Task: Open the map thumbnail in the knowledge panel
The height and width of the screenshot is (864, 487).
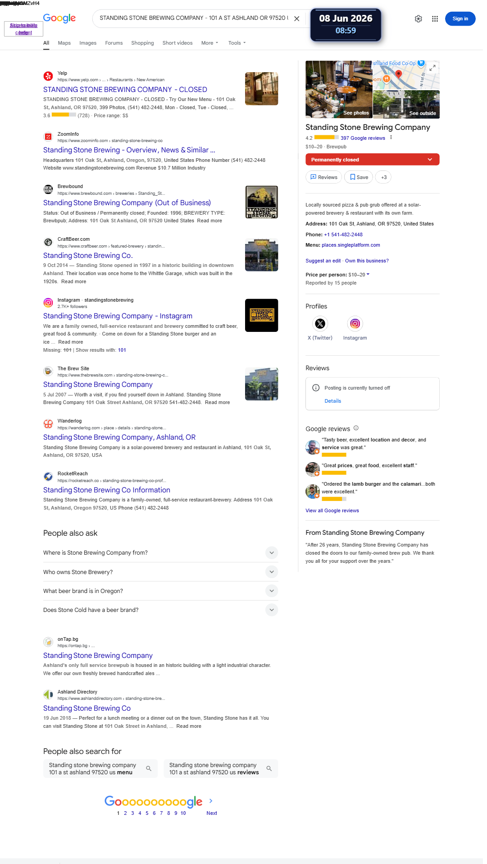Action: (406, 75)
